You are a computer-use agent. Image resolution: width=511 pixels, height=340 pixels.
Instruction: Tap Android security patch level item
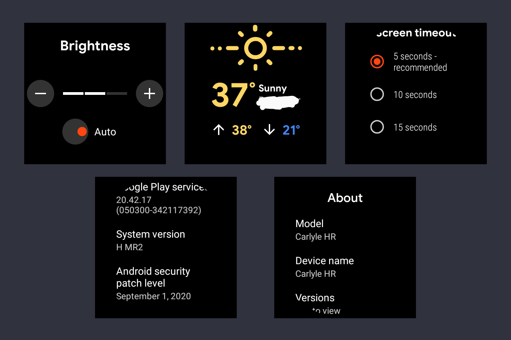153,283
